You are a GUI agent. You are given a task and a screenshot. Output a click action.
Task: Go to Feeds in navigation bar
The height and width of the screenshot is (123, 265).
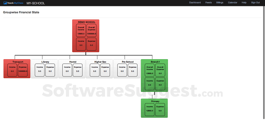coord(209,3)
